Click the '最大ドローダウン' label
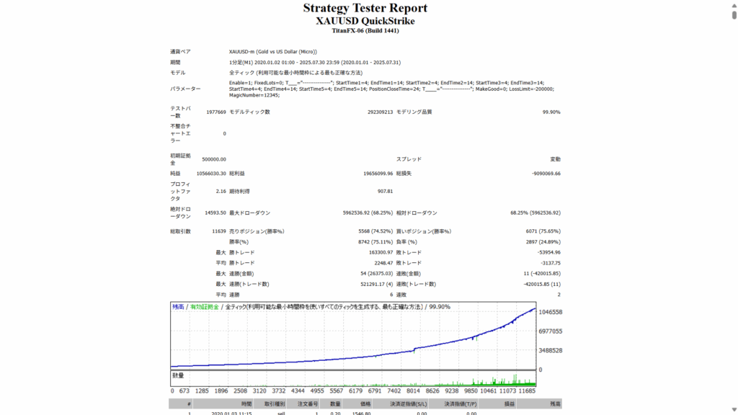Screen dimensions: 738x415 pyautogui.click(x=249, y=213)
